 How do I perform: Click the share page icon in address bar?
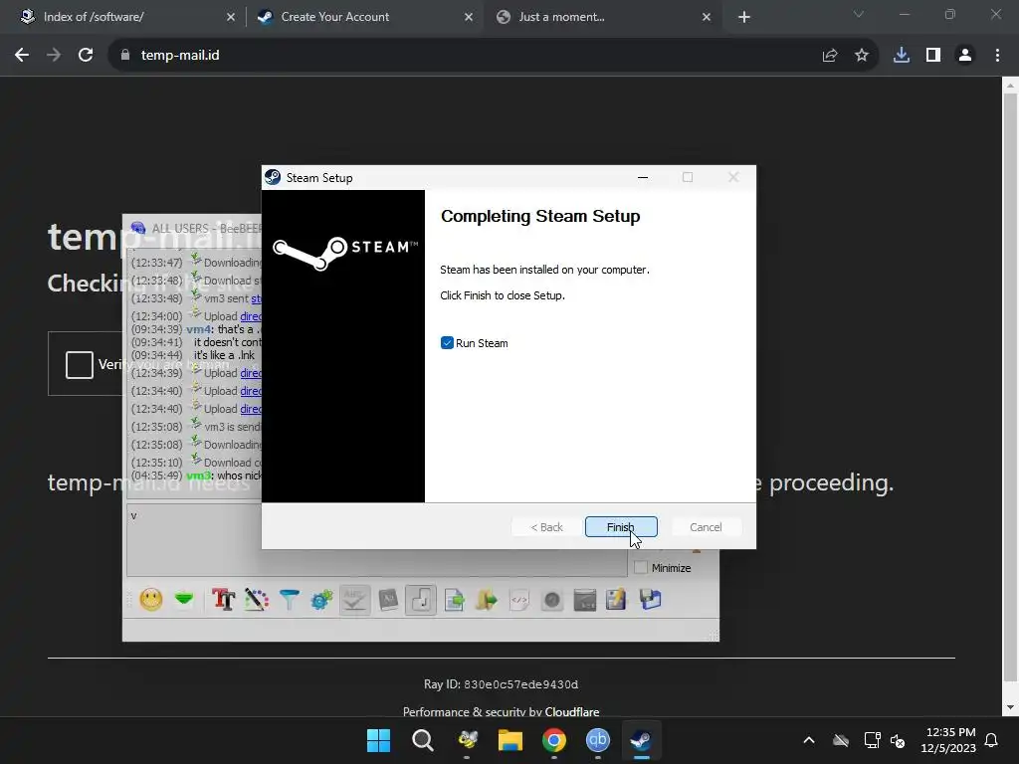830,56
